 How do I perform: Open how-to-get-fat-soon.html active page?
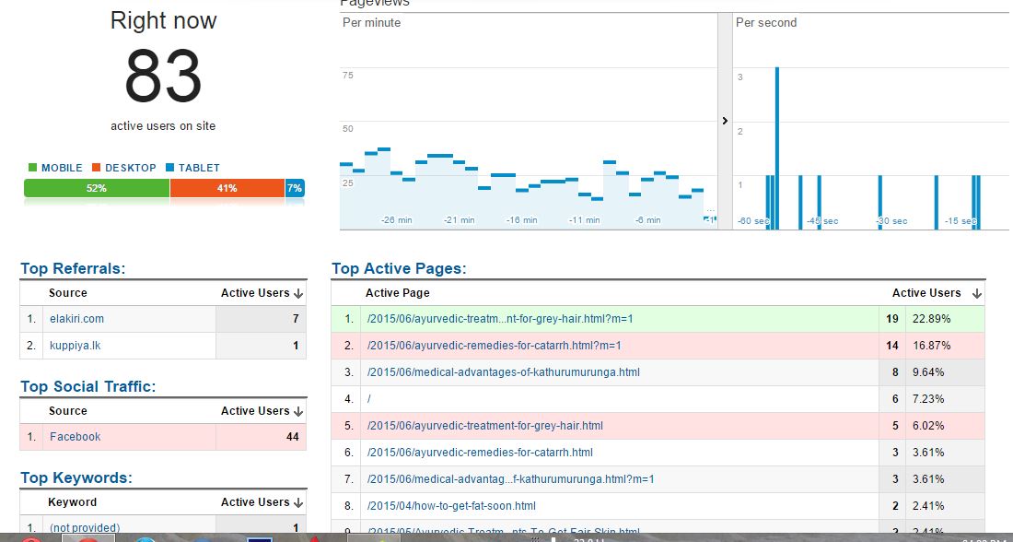(x=451, y=506)
